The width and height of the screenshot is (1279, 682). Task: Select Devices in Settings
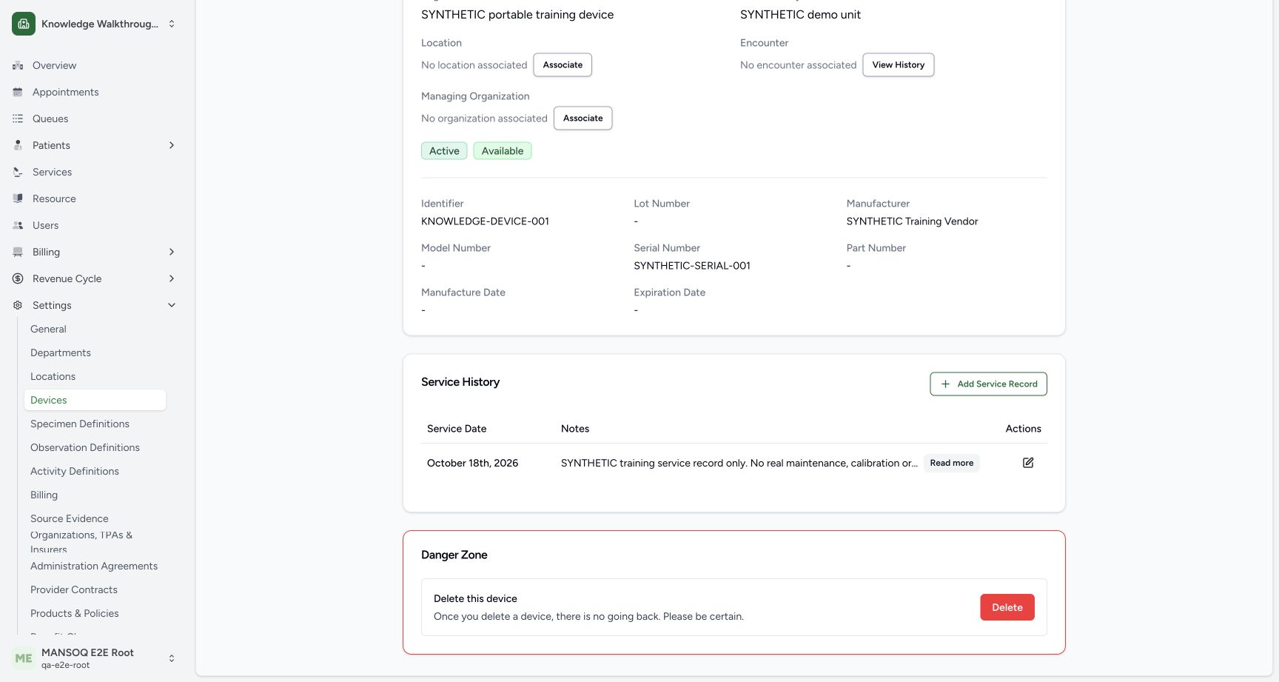click(95, 400)
